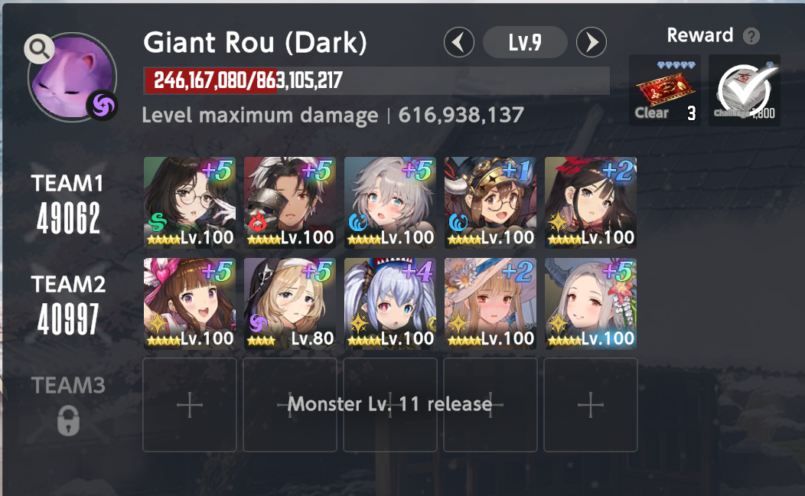Select the TEAM1 label with 49062 power

68,204
